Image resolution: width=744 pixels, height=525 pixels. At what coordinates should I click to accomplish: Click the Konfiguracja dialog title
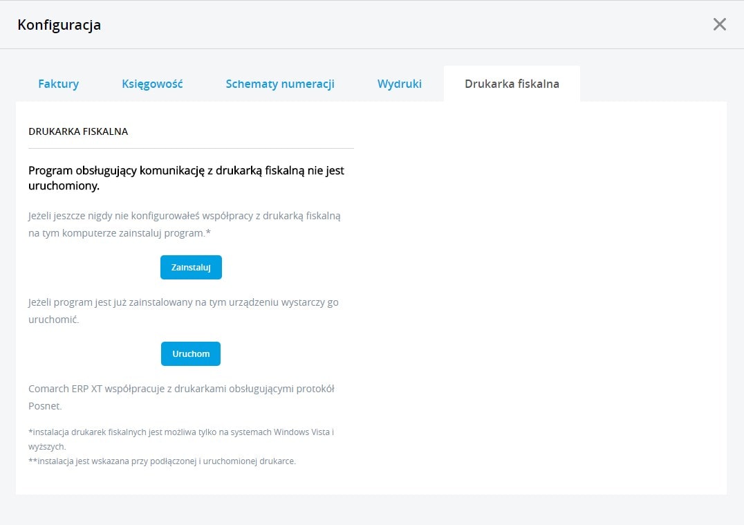(x=59, y=25)
